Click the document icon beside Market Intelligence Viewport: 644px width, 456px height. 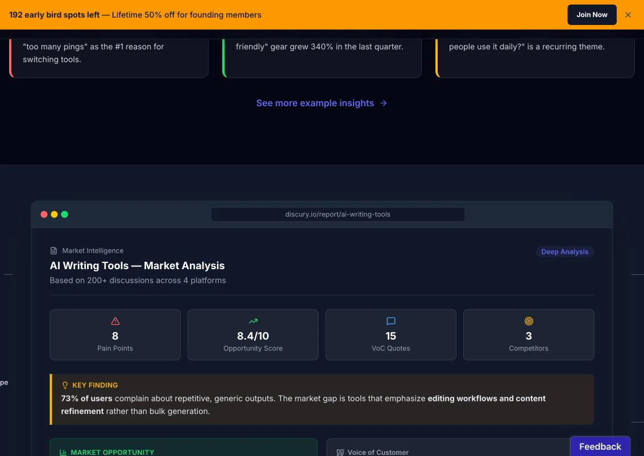(x=53, y=251)
